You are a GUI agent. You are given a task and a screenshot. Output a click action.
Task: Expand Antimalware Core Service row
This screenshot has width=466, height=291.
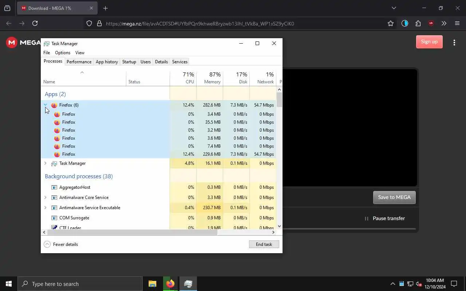click(46, 198)
